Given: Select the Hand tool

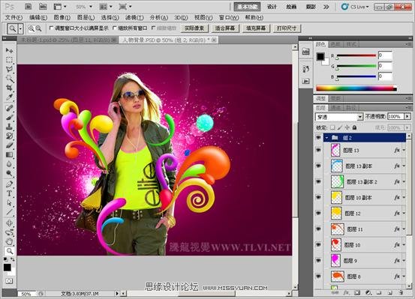Looking at the screenshot, I should [x=9, y=241].
